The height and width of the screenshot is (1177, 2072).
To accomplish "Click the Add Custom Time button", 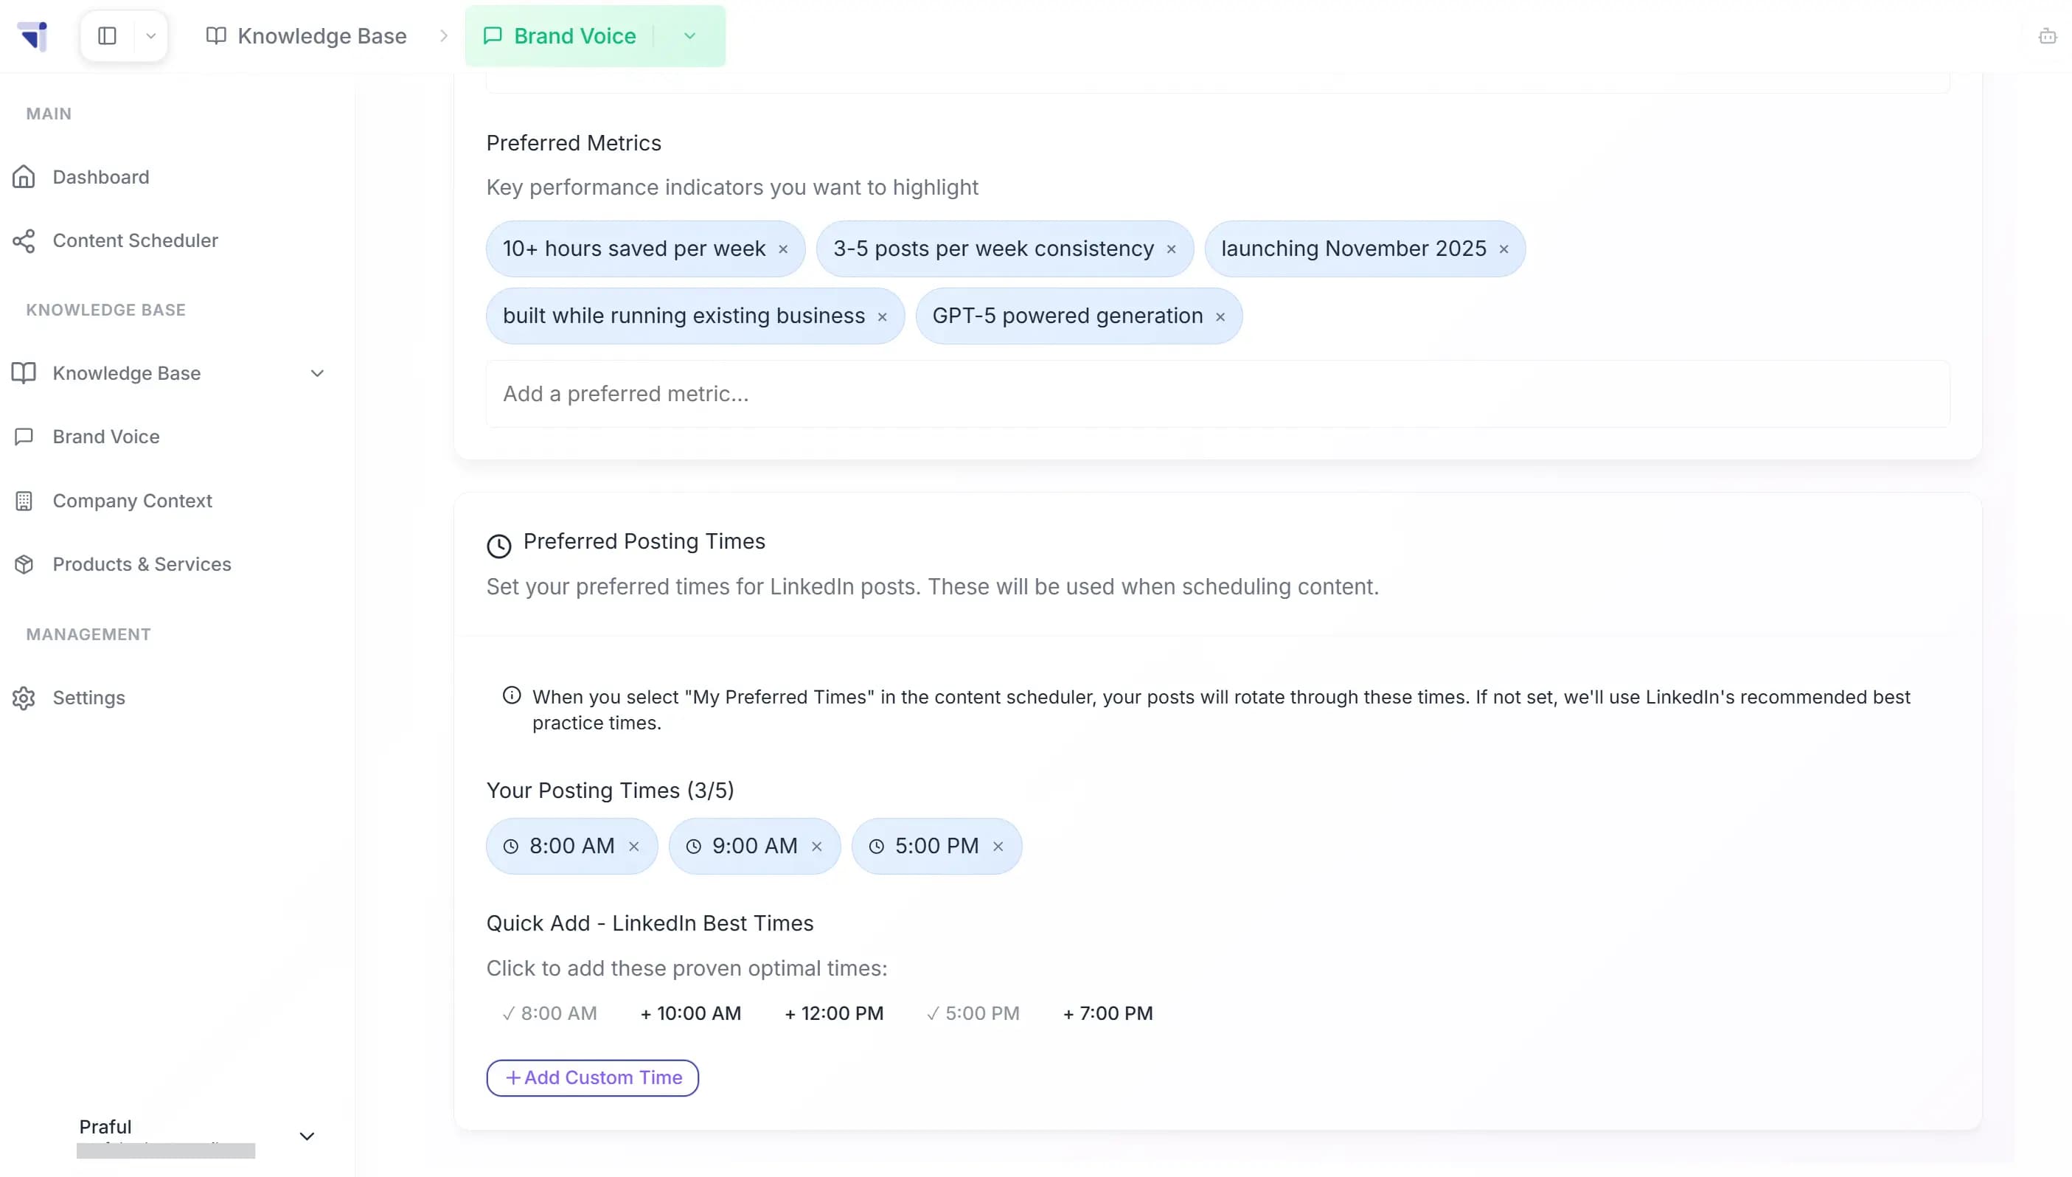I will coord(592,1077).
